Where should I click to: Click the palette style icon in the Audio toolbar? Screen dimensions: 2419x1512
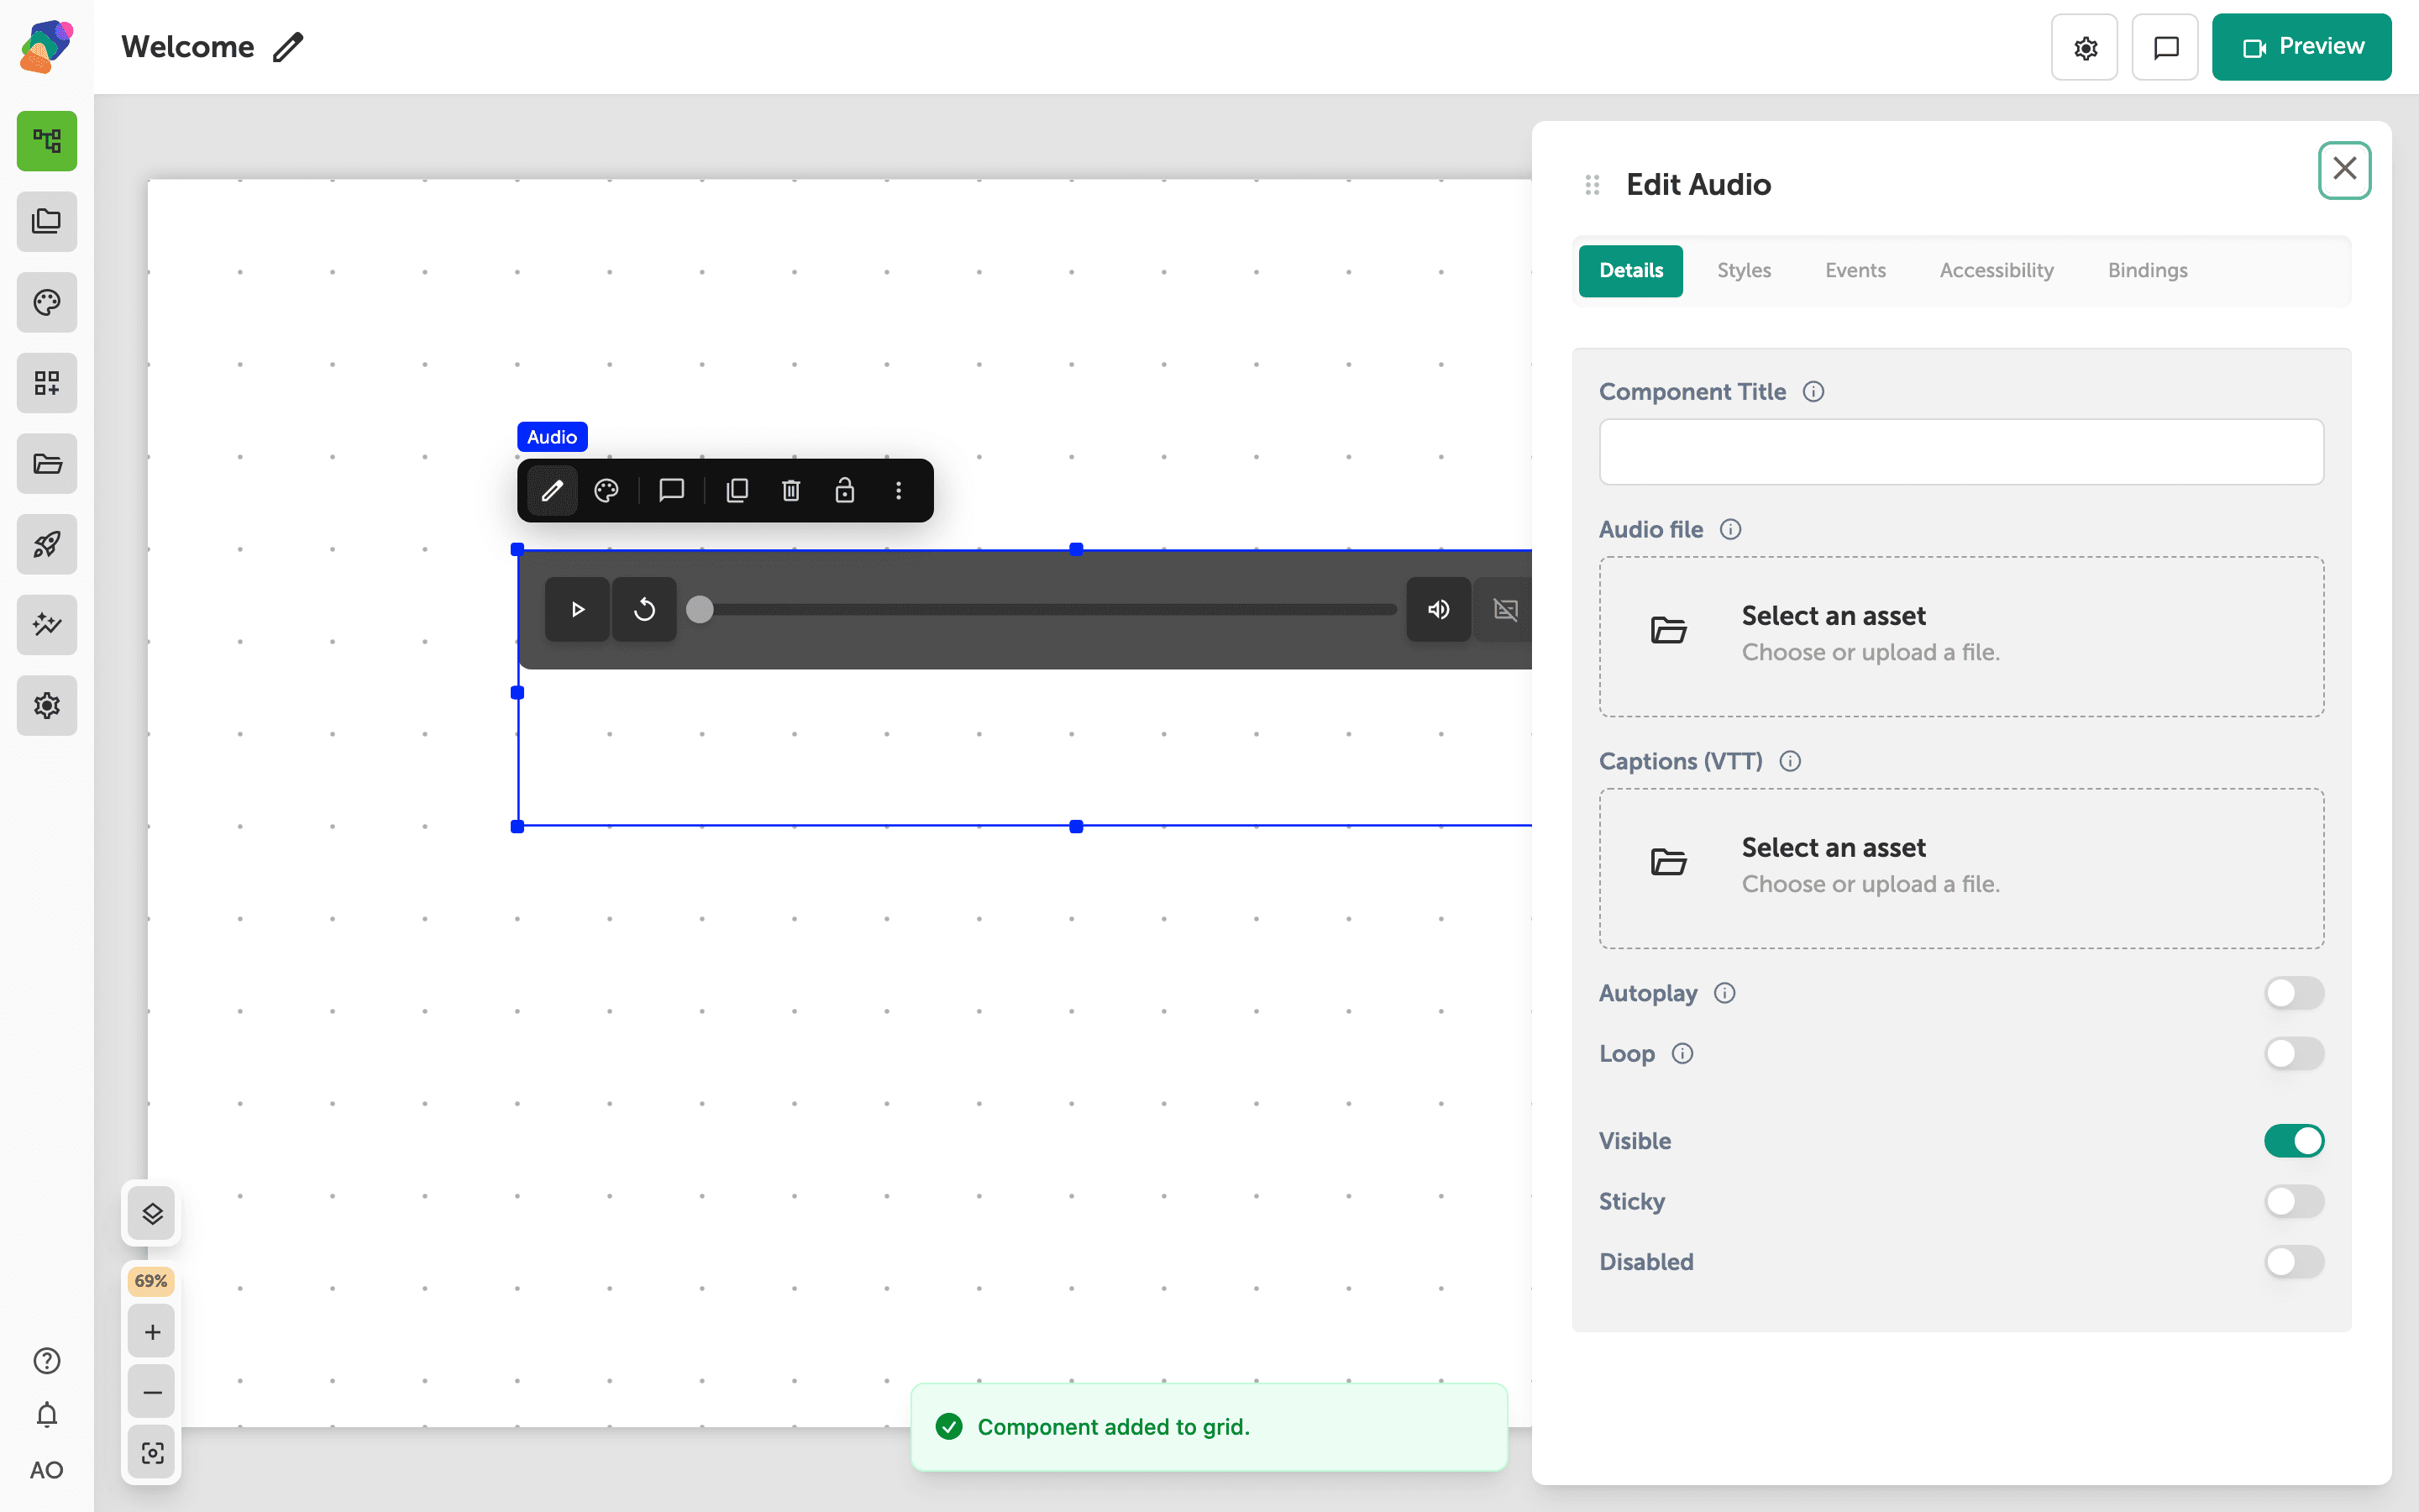(x=606, y=491)
